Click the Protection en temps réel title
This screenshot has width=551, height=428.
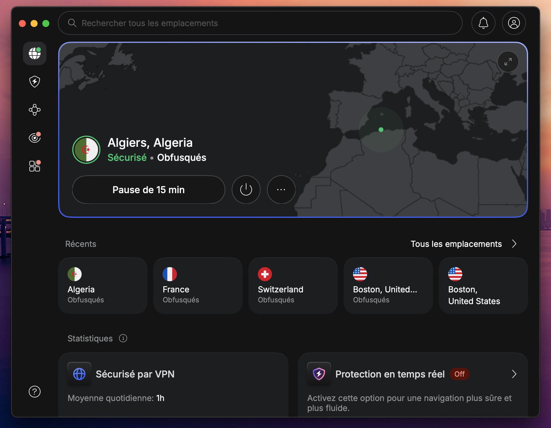pos(390,374)
